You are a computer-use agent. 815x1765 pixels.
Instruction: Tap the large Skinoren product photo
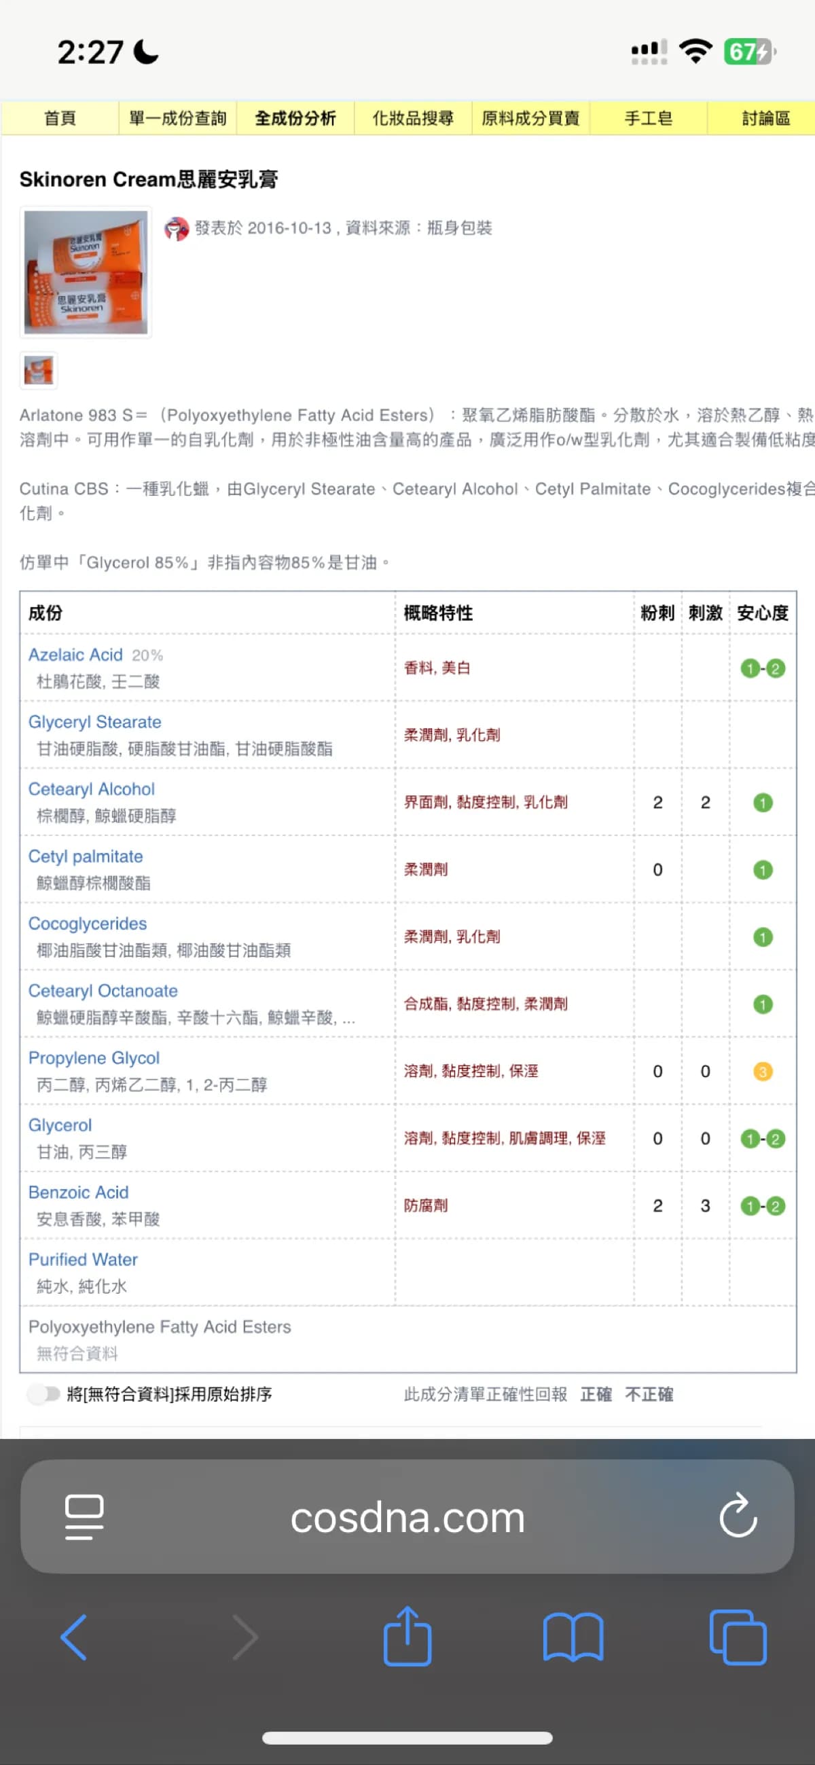(x=86, y=272)
